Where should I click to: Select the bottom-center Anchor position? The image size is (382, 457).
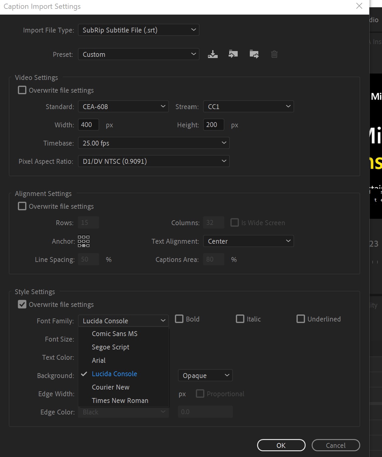click(84, 246)
